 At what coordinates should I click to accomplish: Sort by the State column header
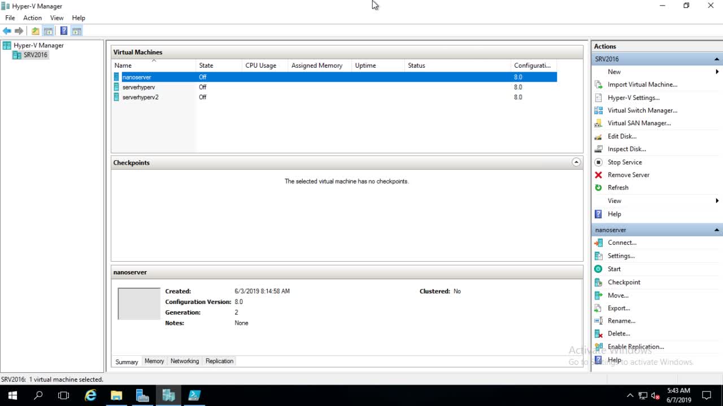pos(219,65)
